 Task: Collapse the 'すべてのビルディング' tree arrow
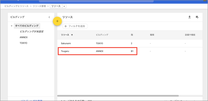tap(11, 26)
